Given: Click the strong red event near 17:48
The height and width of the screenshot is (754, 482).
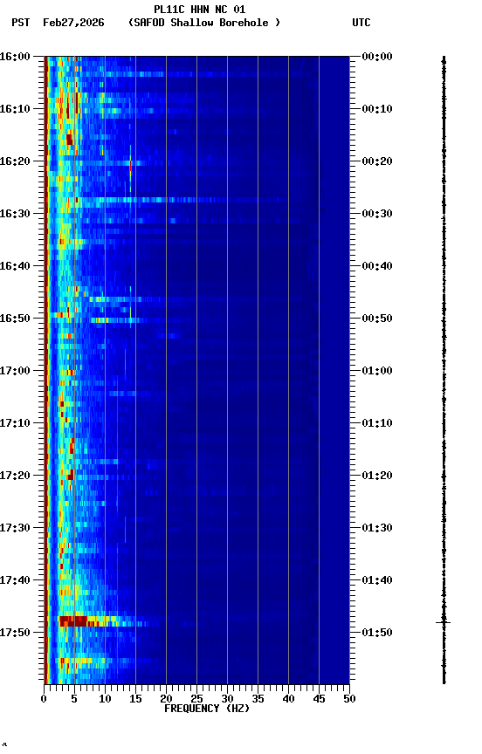Looking at the screenshot, I should tap(73, 621).
